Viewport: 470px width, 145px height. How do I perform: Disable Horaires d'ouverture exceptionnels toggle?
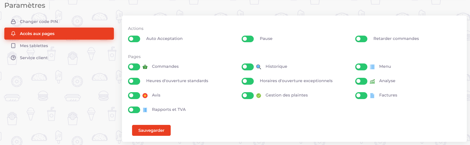(x=248, y=81)
